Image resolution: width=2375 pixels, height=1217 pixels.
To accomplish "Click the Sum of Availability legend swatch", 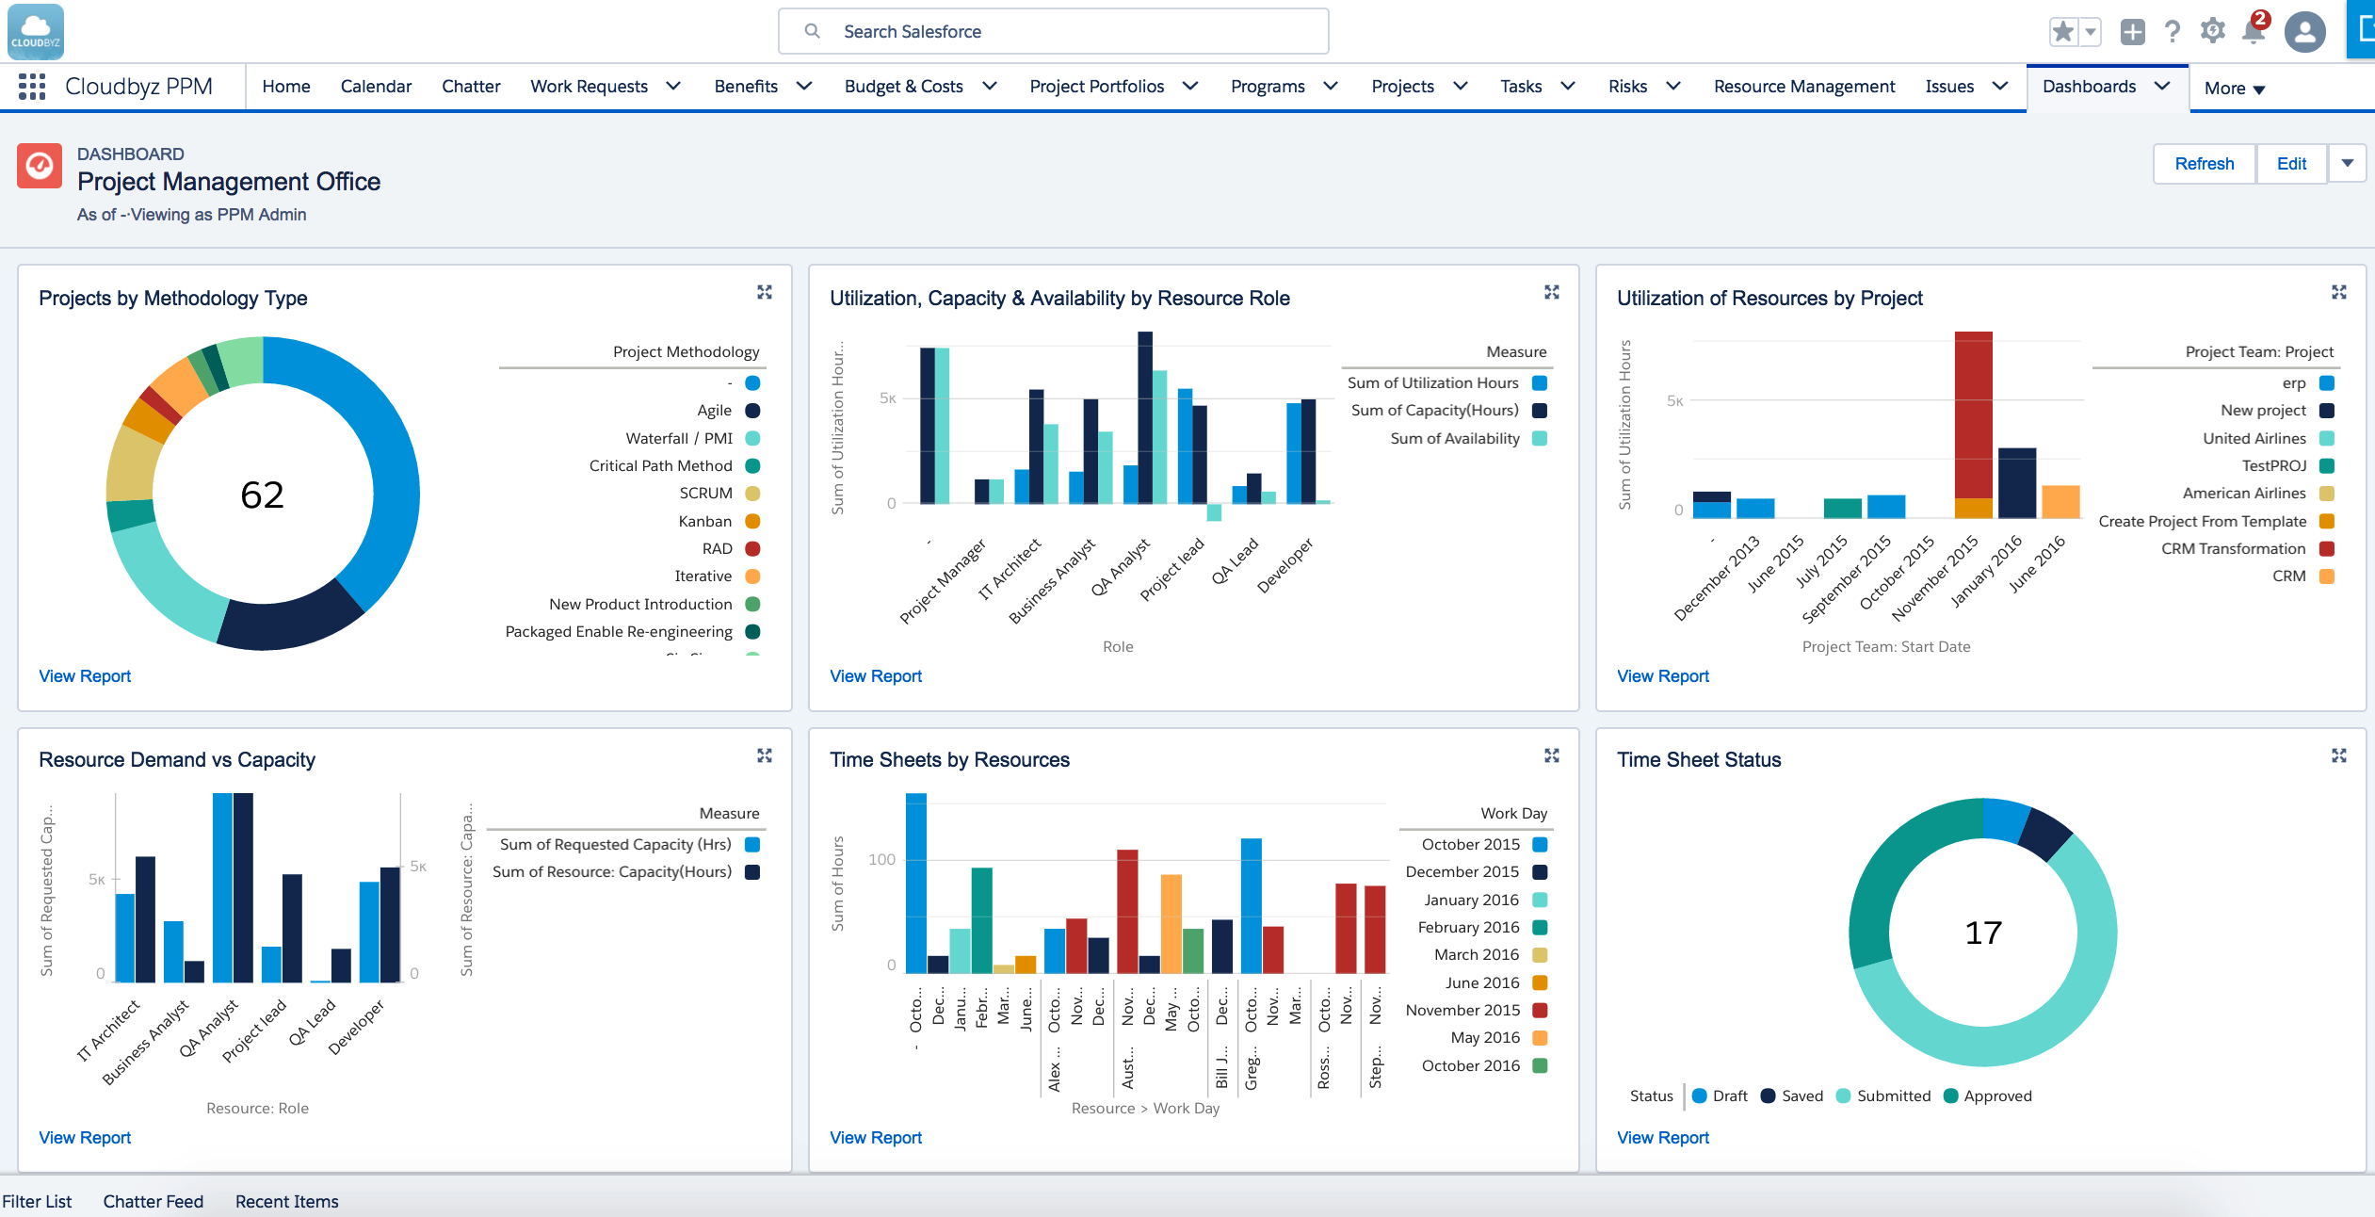I will pyautogui.click(x=1540, y=438).
